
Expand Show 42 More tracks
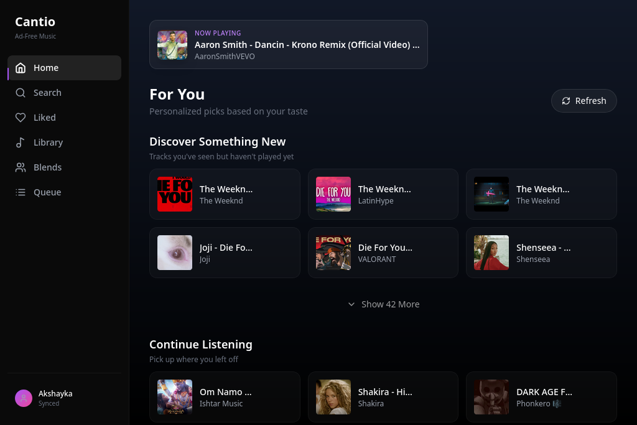383,304
